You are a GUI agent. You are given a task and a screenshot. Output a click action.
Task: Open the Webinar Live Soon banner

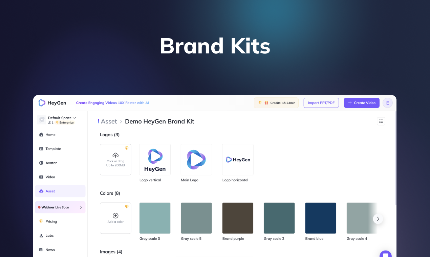(x=60, y=207)
